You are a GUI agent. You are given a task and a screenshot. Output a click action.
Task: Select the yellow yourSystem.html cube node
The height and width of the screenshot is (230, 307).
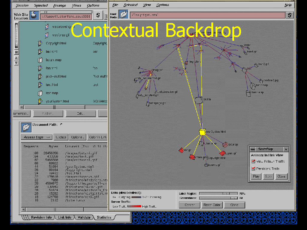(x=202, y=132)
